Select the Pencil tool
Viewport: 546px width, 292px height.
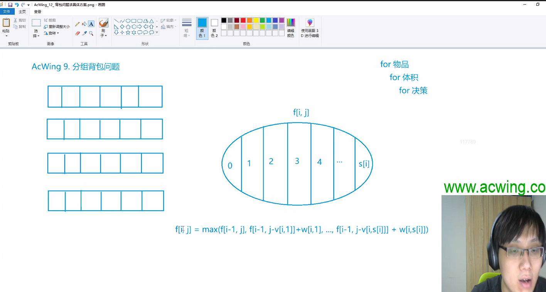[77, 24]
